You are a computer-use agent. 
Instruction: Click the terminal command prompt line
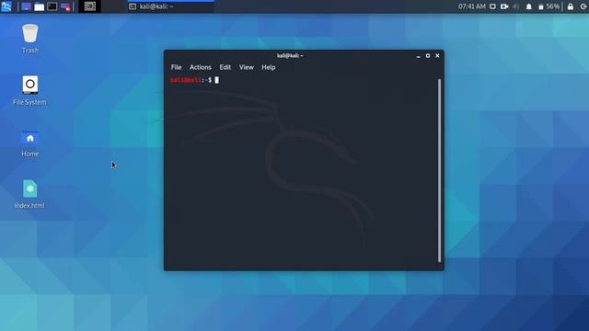(194, 80)
